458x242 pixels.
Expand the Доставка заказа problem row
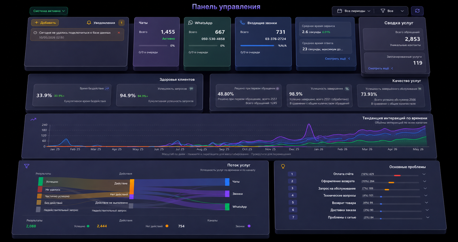tap(427, 210)
